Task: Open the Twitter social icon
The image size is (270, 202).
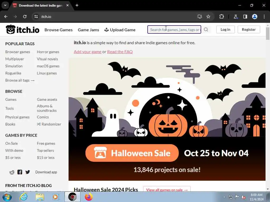Action: click(28, 172)
